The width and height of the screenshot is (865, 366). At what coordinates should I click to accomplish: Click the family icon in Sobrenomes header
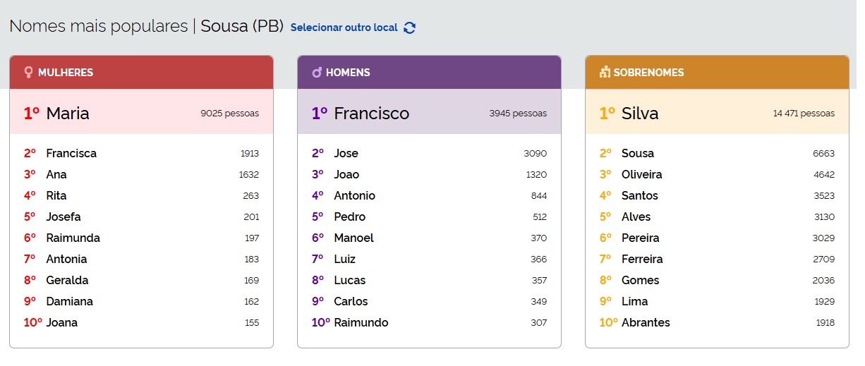click(x=605, y=72)
